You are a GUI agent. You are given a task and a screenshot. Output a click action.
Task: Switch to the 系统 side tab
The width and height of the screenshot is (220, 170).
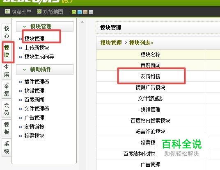click(7, 147)
